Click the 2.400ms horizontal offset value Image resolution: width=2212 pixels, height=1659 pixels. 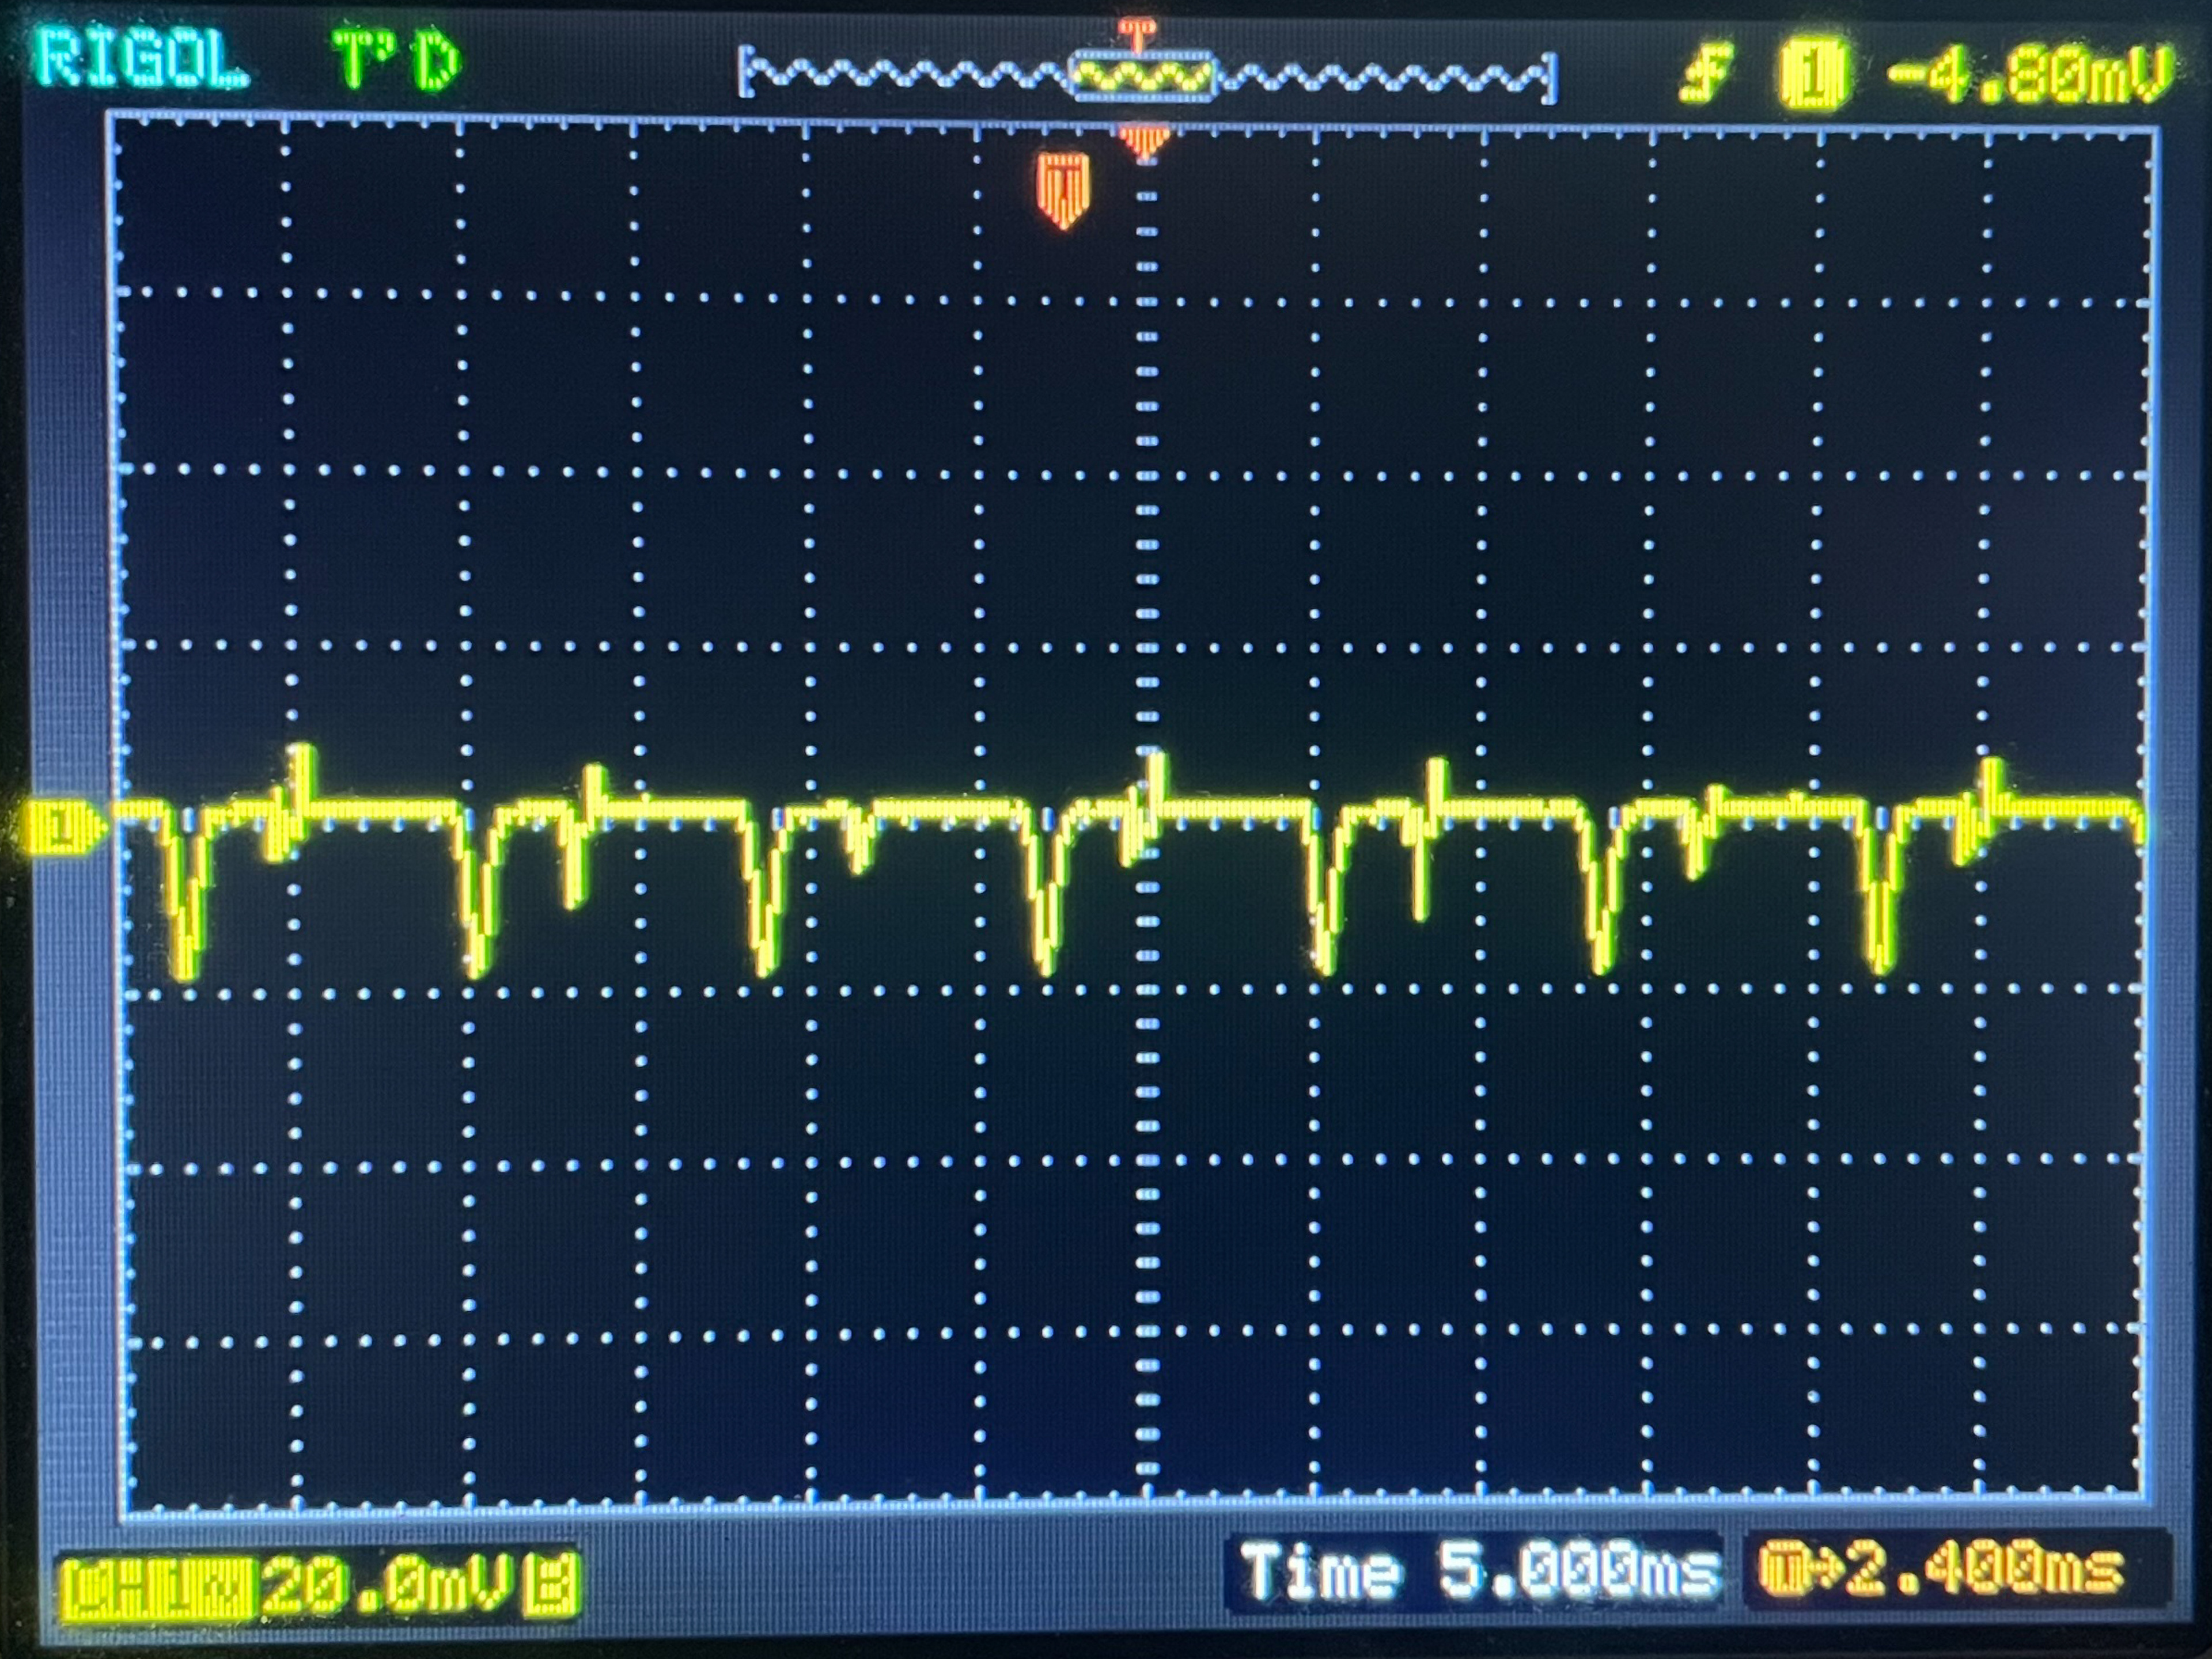(1985, 1570)
